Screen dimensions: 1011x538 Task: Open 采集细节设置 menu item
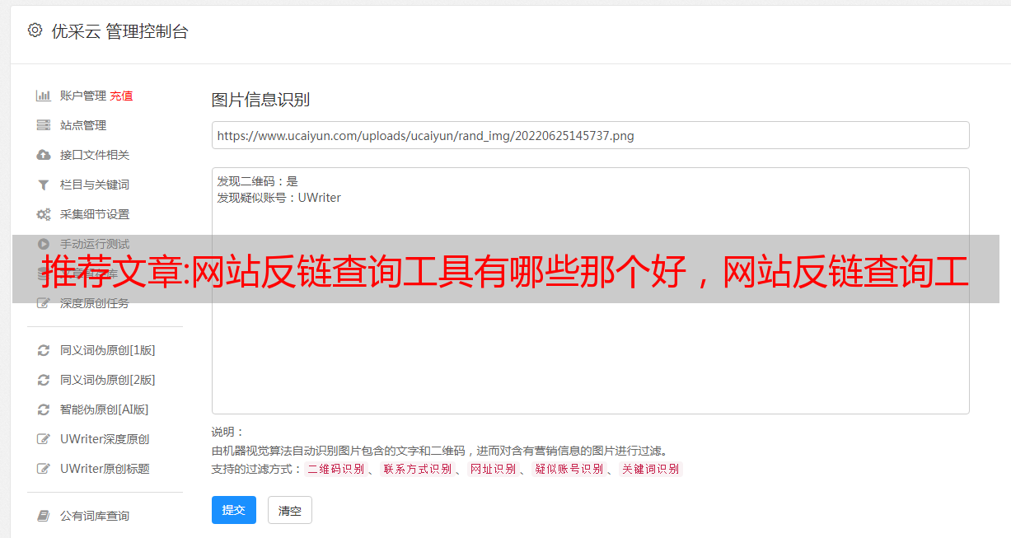(x=95, y=214)
